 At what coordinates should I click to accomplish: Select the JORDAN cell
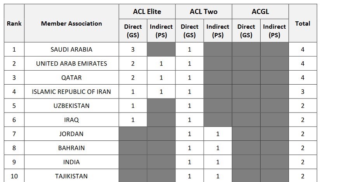[71, 134]
